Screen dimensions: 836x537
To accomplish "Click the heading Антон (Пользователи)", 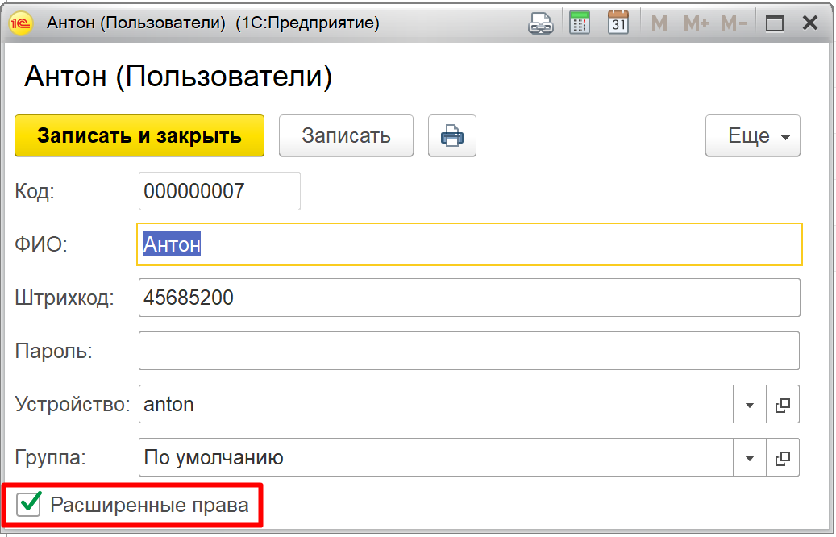I will [x=179, y=76].
